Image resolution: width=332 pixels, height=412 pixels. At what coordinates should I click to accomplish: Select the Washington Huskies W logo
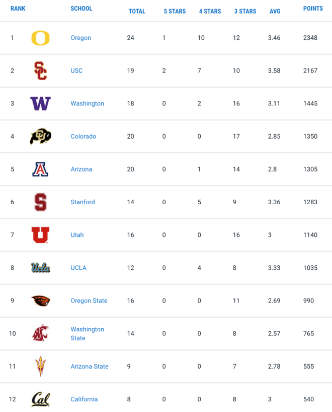(40, 103)
